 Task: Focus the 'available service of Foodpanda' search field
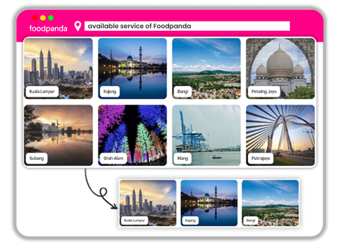(x=187, y=26)
